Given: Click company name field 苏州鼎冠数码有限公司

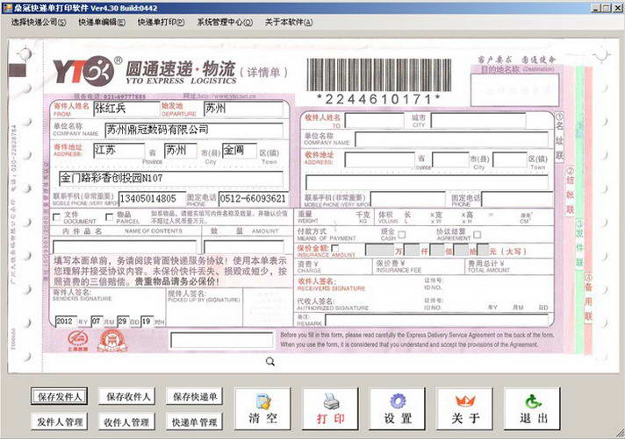Looking at the screenshot, I should point(194,131).
